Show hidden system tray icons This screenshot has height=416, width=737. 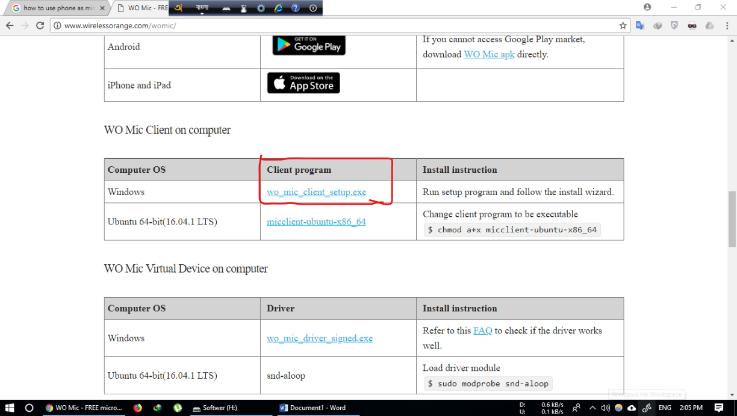click(592, 408)
